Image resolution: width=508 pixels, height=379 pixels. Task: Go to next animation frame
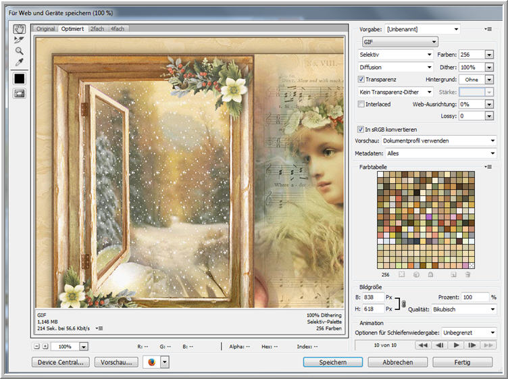(472, 345)
